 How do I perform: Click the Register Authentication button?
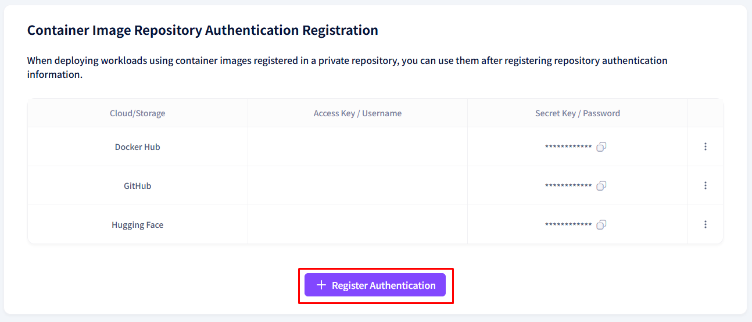click(x=375, y=285)
